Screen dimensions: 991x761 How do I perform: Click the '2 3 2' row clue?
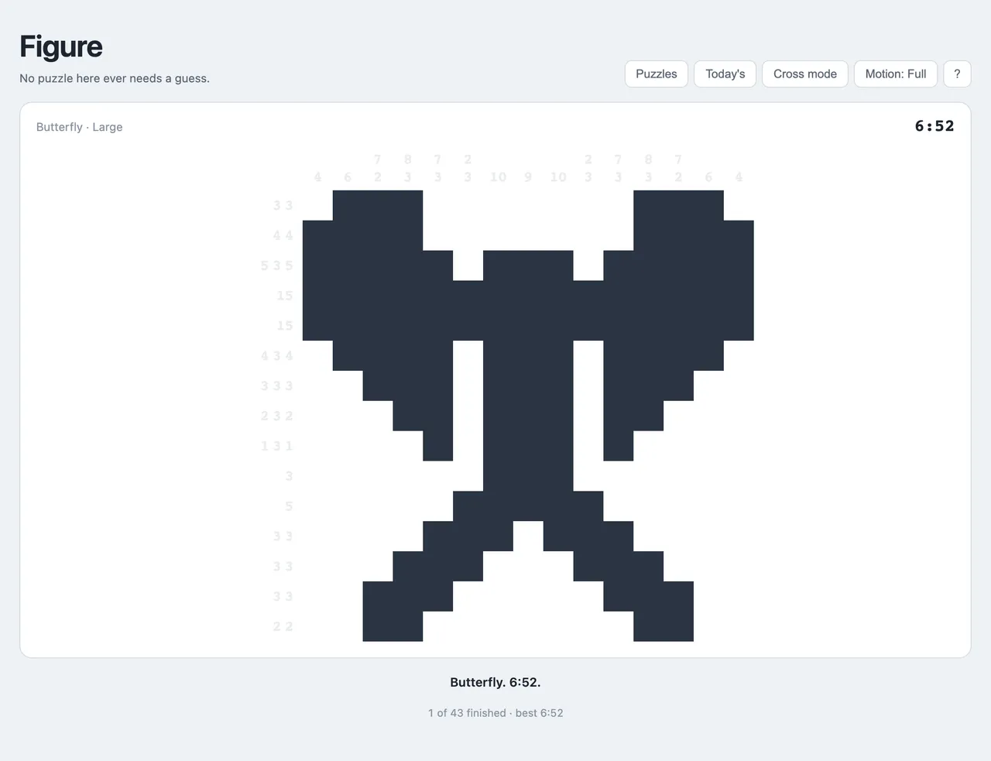click(277, 416)
